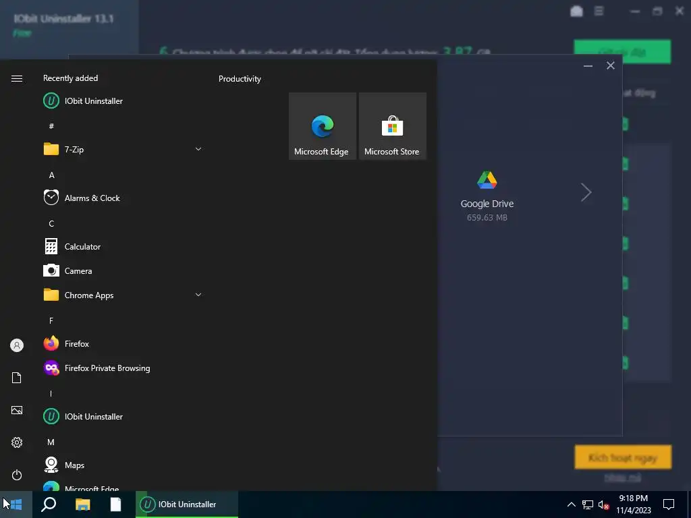Click the green uninstall button in IObit
Viewport: 691px width, 518px height.
(622, 52)
